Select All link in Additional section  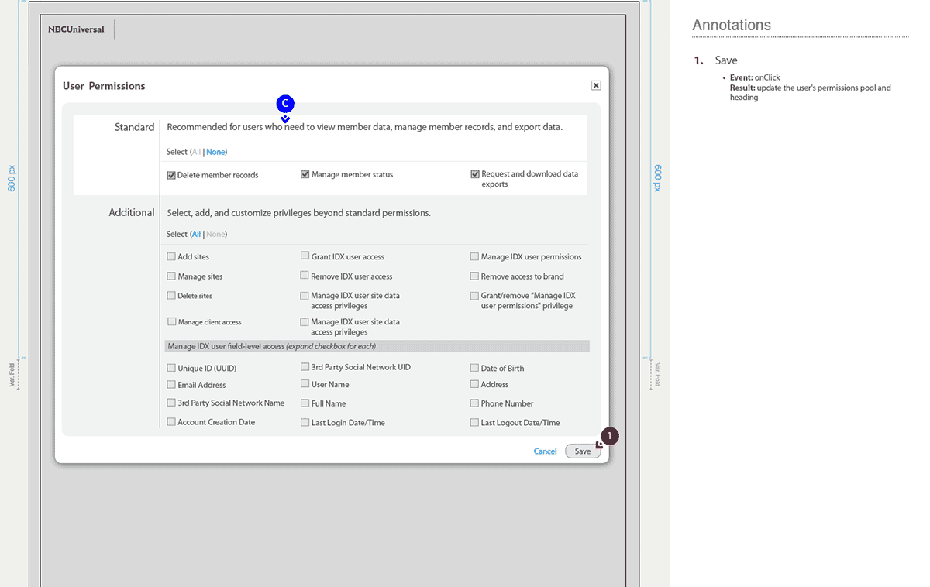pos(196,234)
